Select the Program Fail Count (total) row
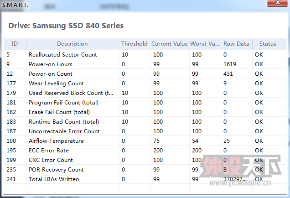 tap(144, 103)
